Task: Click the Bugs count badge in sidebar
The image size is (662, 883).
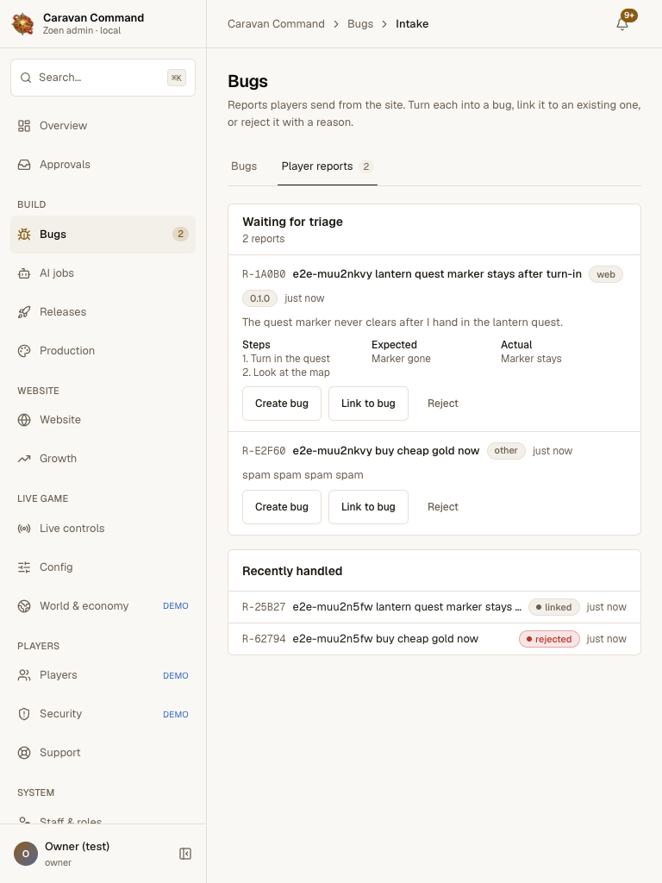Action: (x=180, y=235)
